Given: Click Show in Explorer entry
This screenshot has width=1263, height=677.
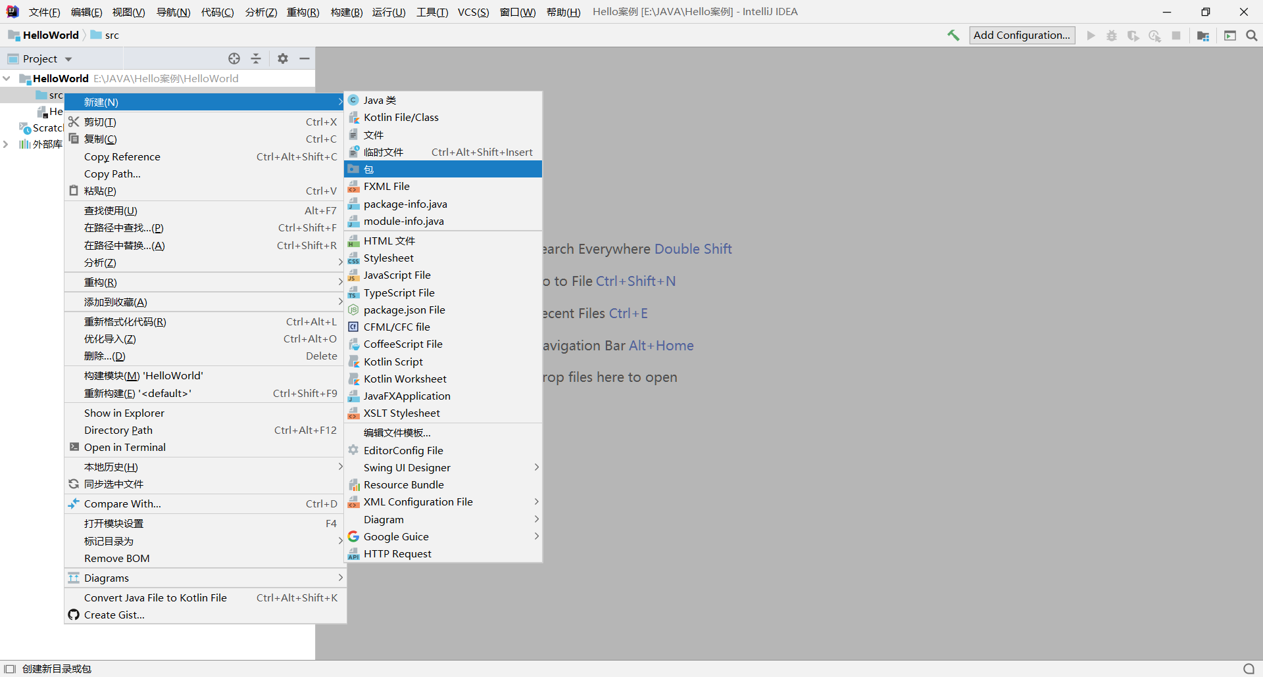Looking at the screenshot, I should pos(205,413).
